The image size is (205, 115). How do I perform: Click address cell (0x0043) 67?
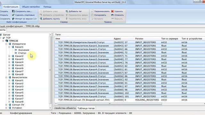coord(120,46)
